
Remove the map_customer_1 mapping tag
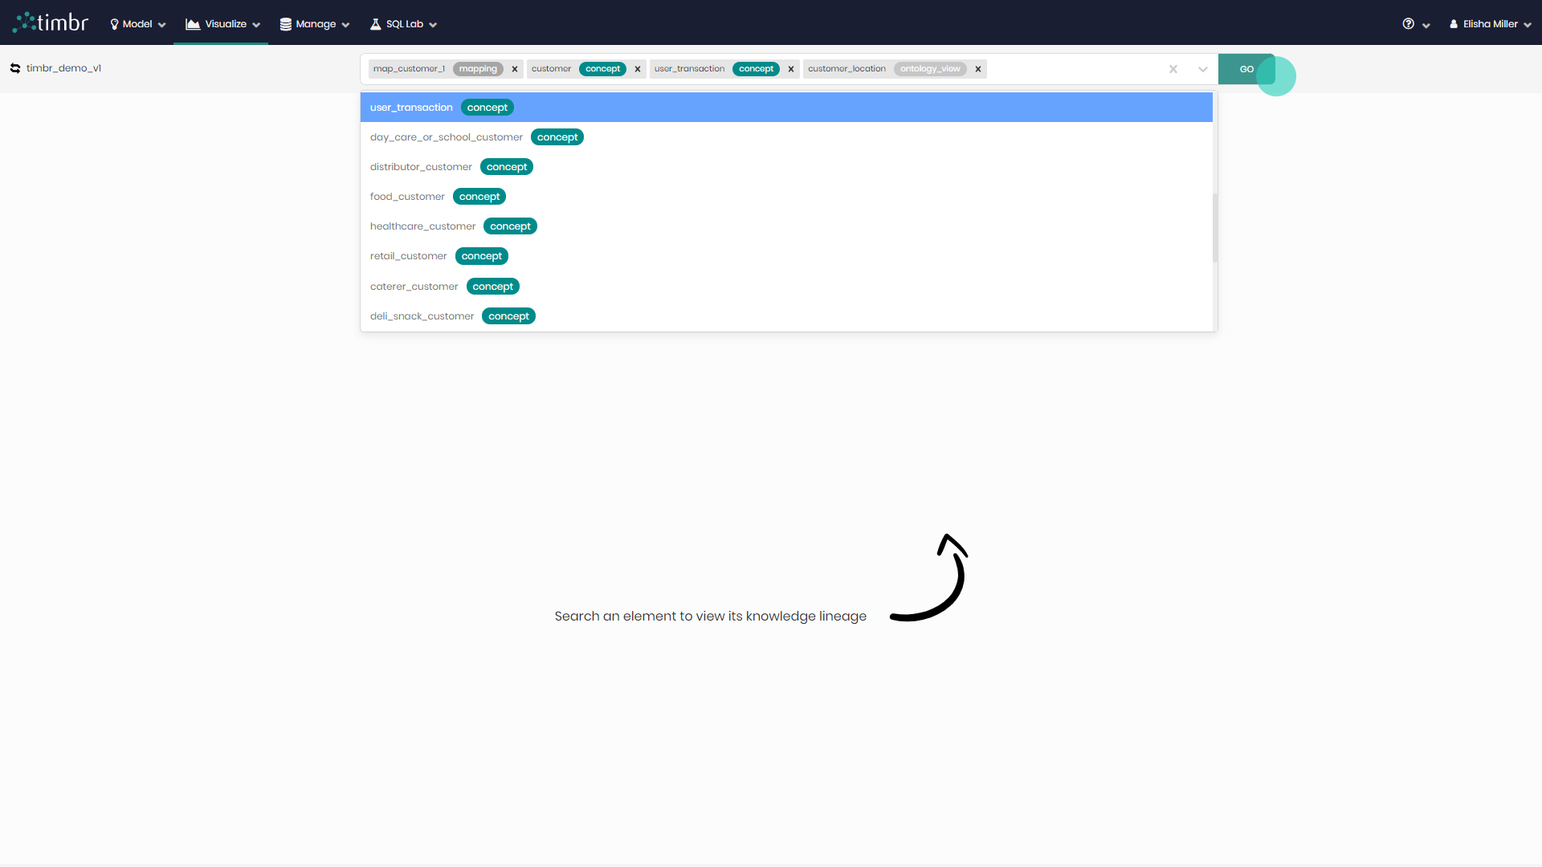click(514, 69)
